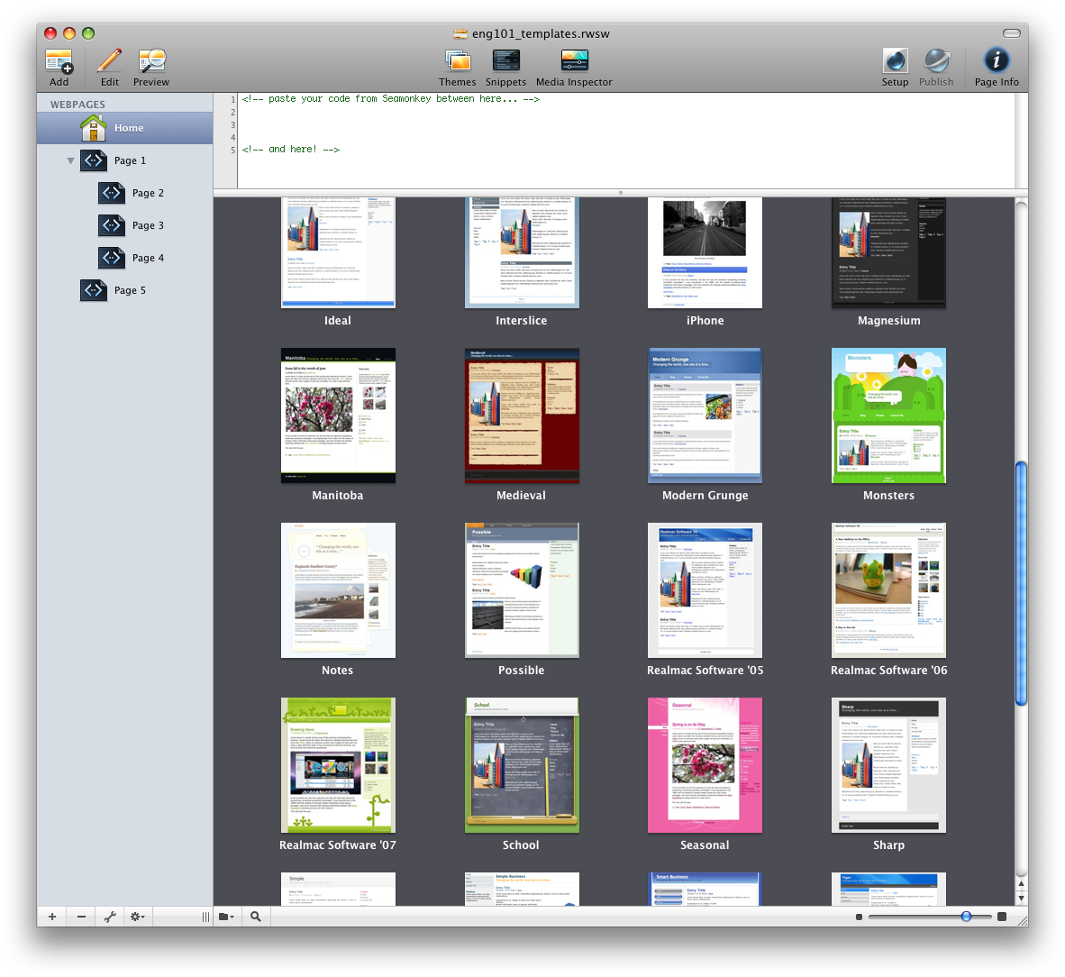Choose the Realmac Software '07 theme thumbnail
Screen dimensions: 1065x977
[338, 765]
